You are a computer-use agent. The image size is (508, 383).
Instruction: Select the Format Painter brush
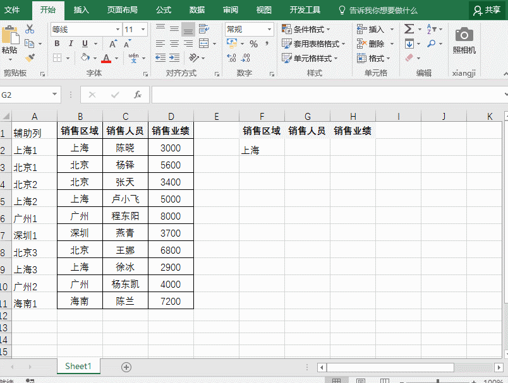[30, 58]
